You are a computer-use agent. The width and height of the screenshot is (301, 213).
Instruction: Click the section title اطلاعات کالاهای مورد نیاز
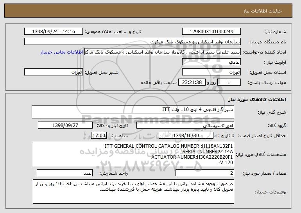coord(257,100)
